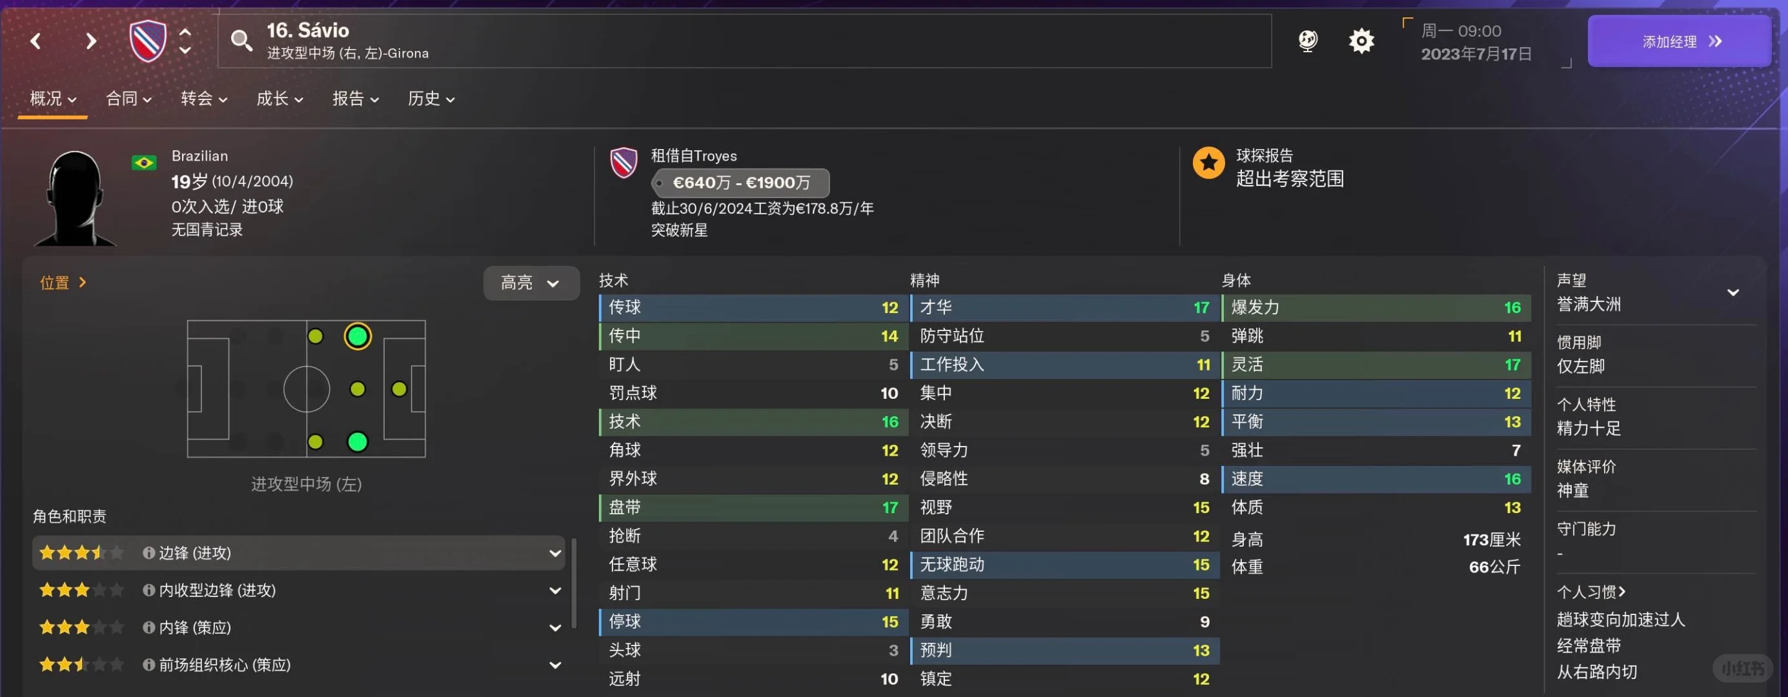Click the Girona club badge icon
Screen dimensions: 1788x697
click(148, 41)
